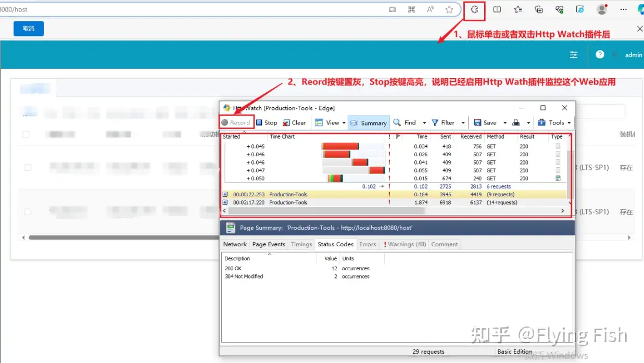Screen dimensions: 644x363
Task: Open the Edge Collections icon
Action: [539, 9]
